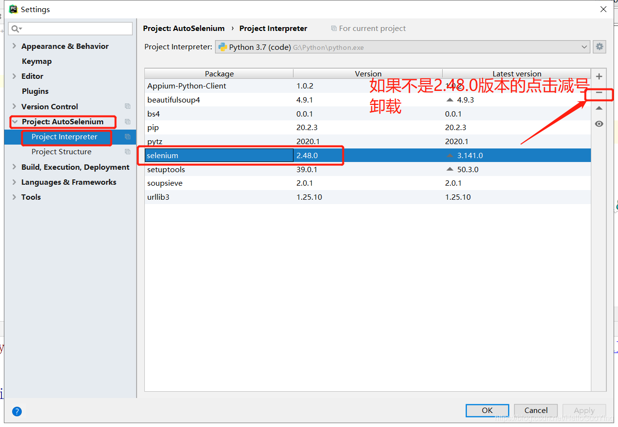Expand the Version Control node
This screenshot has height=427, width=618.
(x=15, y=106)
